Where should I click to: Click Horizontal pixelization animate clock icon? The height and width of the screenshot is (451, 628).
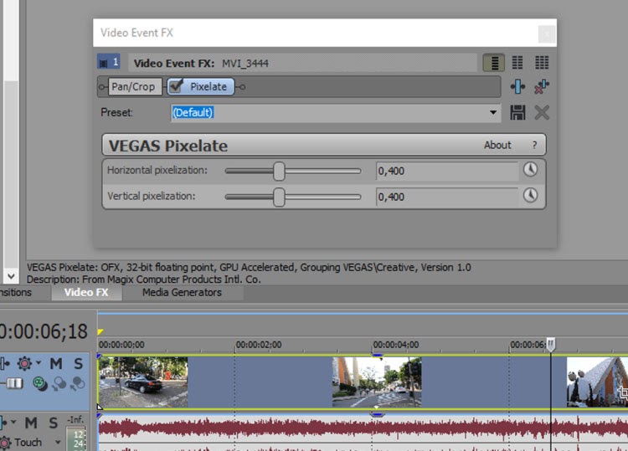[530, 170]
